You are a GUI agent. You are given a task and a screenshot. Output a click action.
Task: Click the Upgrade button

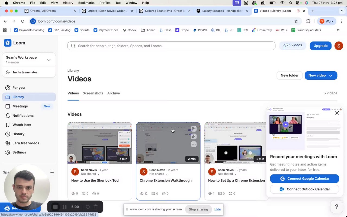(321, 46)
